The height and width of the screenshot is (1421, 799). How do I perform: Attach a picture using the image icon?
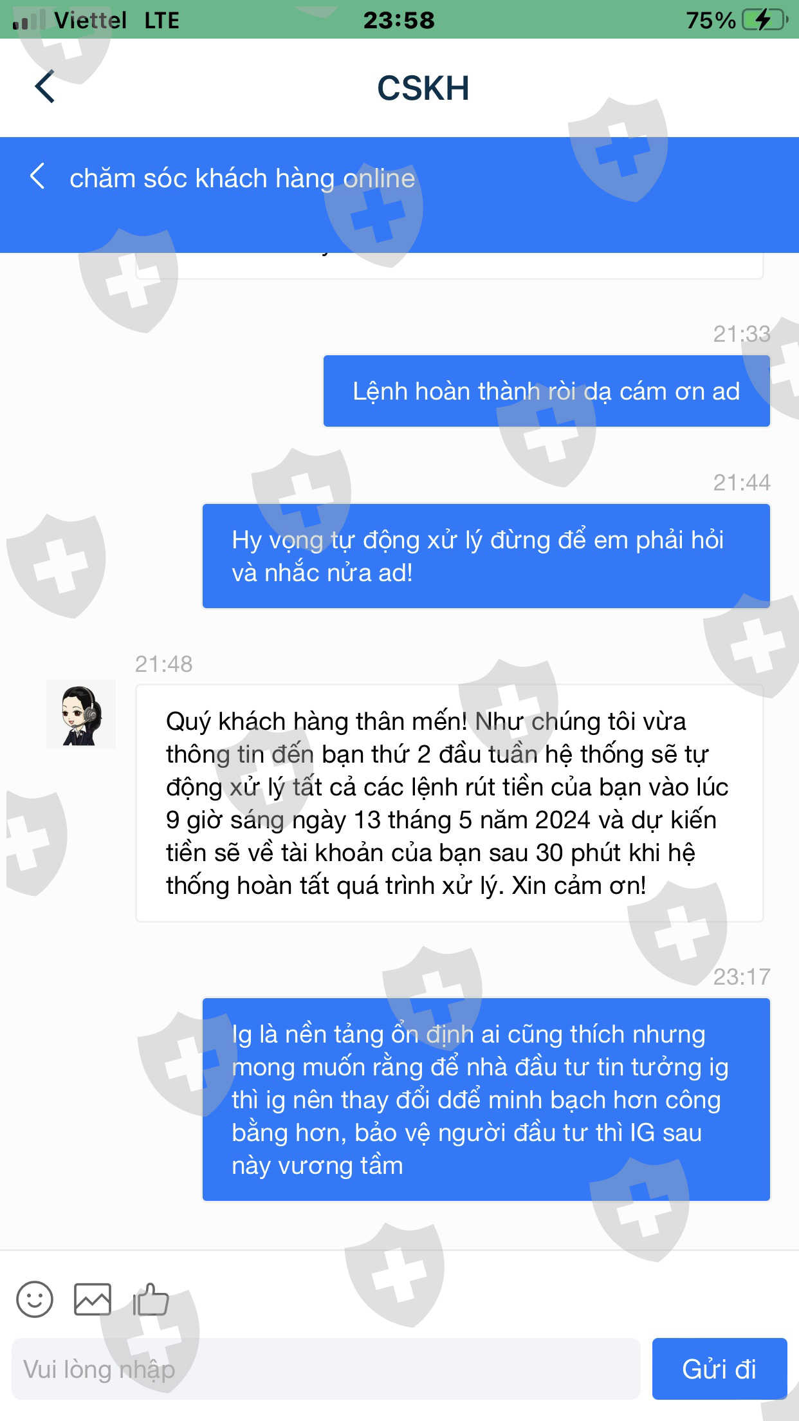point(93,1299)
